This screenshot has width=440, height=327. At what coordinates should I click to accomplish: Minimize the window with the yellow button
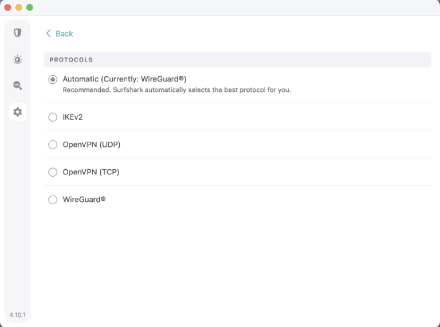click(x=19, y=7)
